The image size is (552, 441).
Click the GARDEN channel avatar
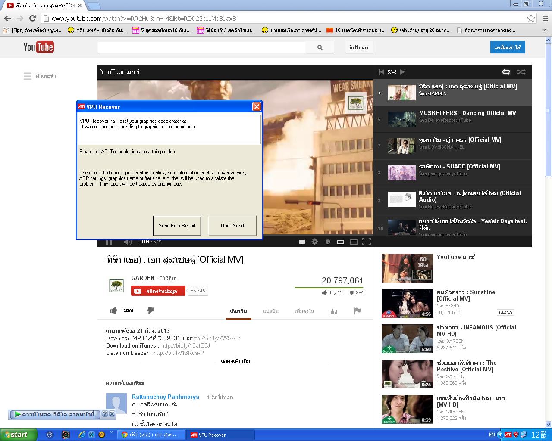point(116,285)
